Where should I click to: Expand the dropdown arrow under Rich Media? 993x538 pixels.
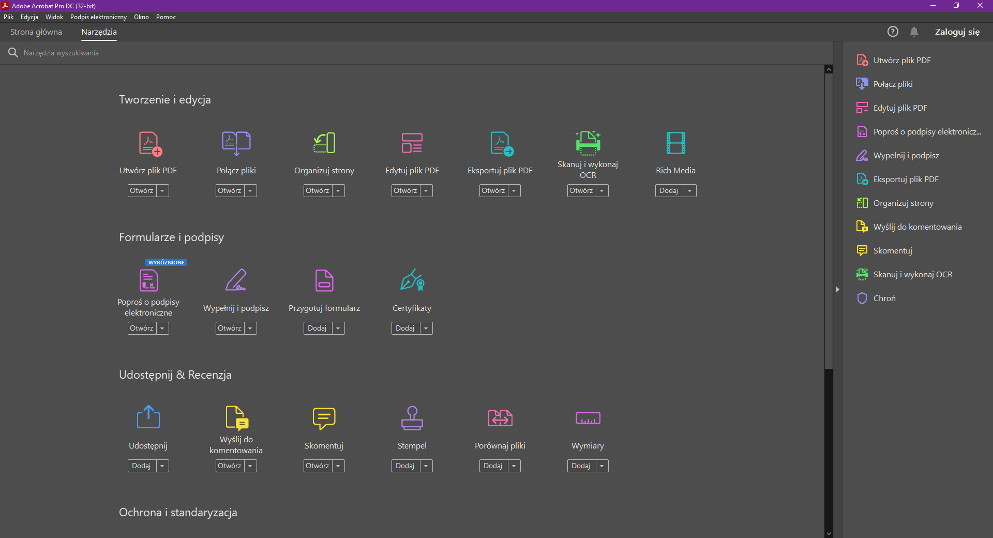pyautogui.click(x=690, y=191)
